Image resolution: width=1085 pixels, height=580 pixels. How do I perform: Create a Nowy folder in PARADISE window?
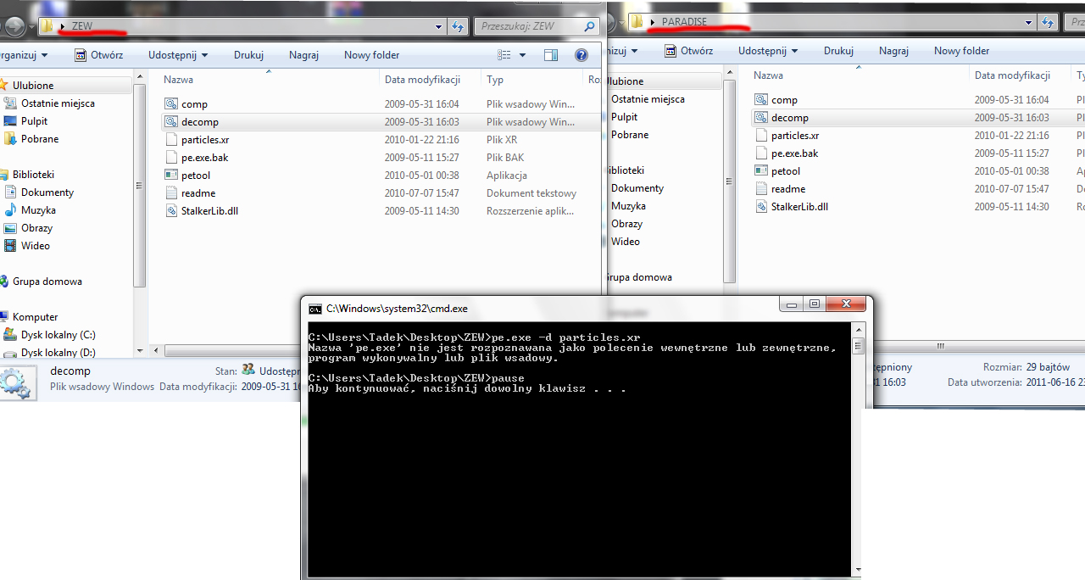[x=961, y=51]
